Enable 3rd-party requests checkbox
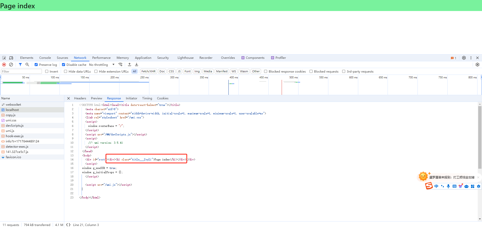 344,71
